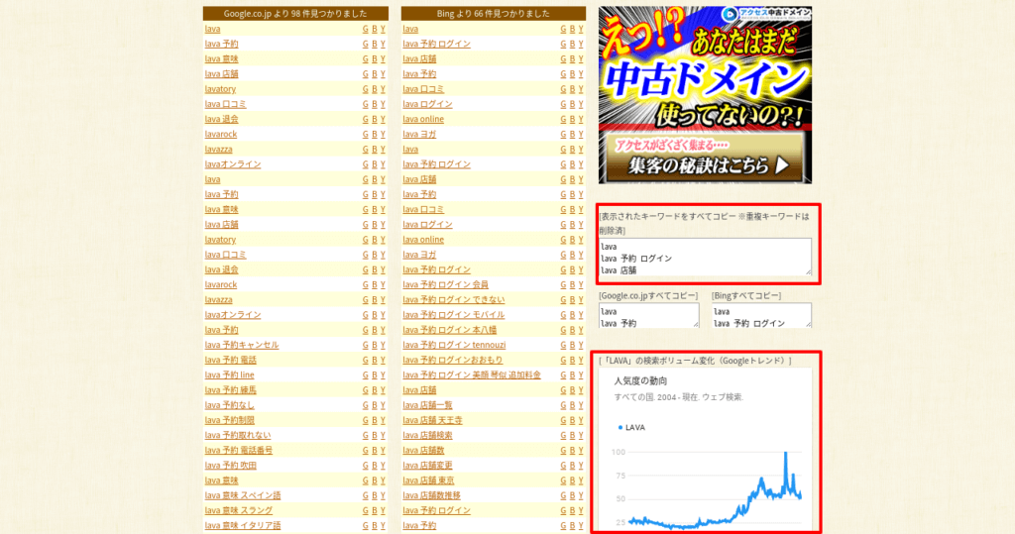1015x534 pixels.
Task: Click B link beside 'lava 予約キャンセル'
Action: 374,345
